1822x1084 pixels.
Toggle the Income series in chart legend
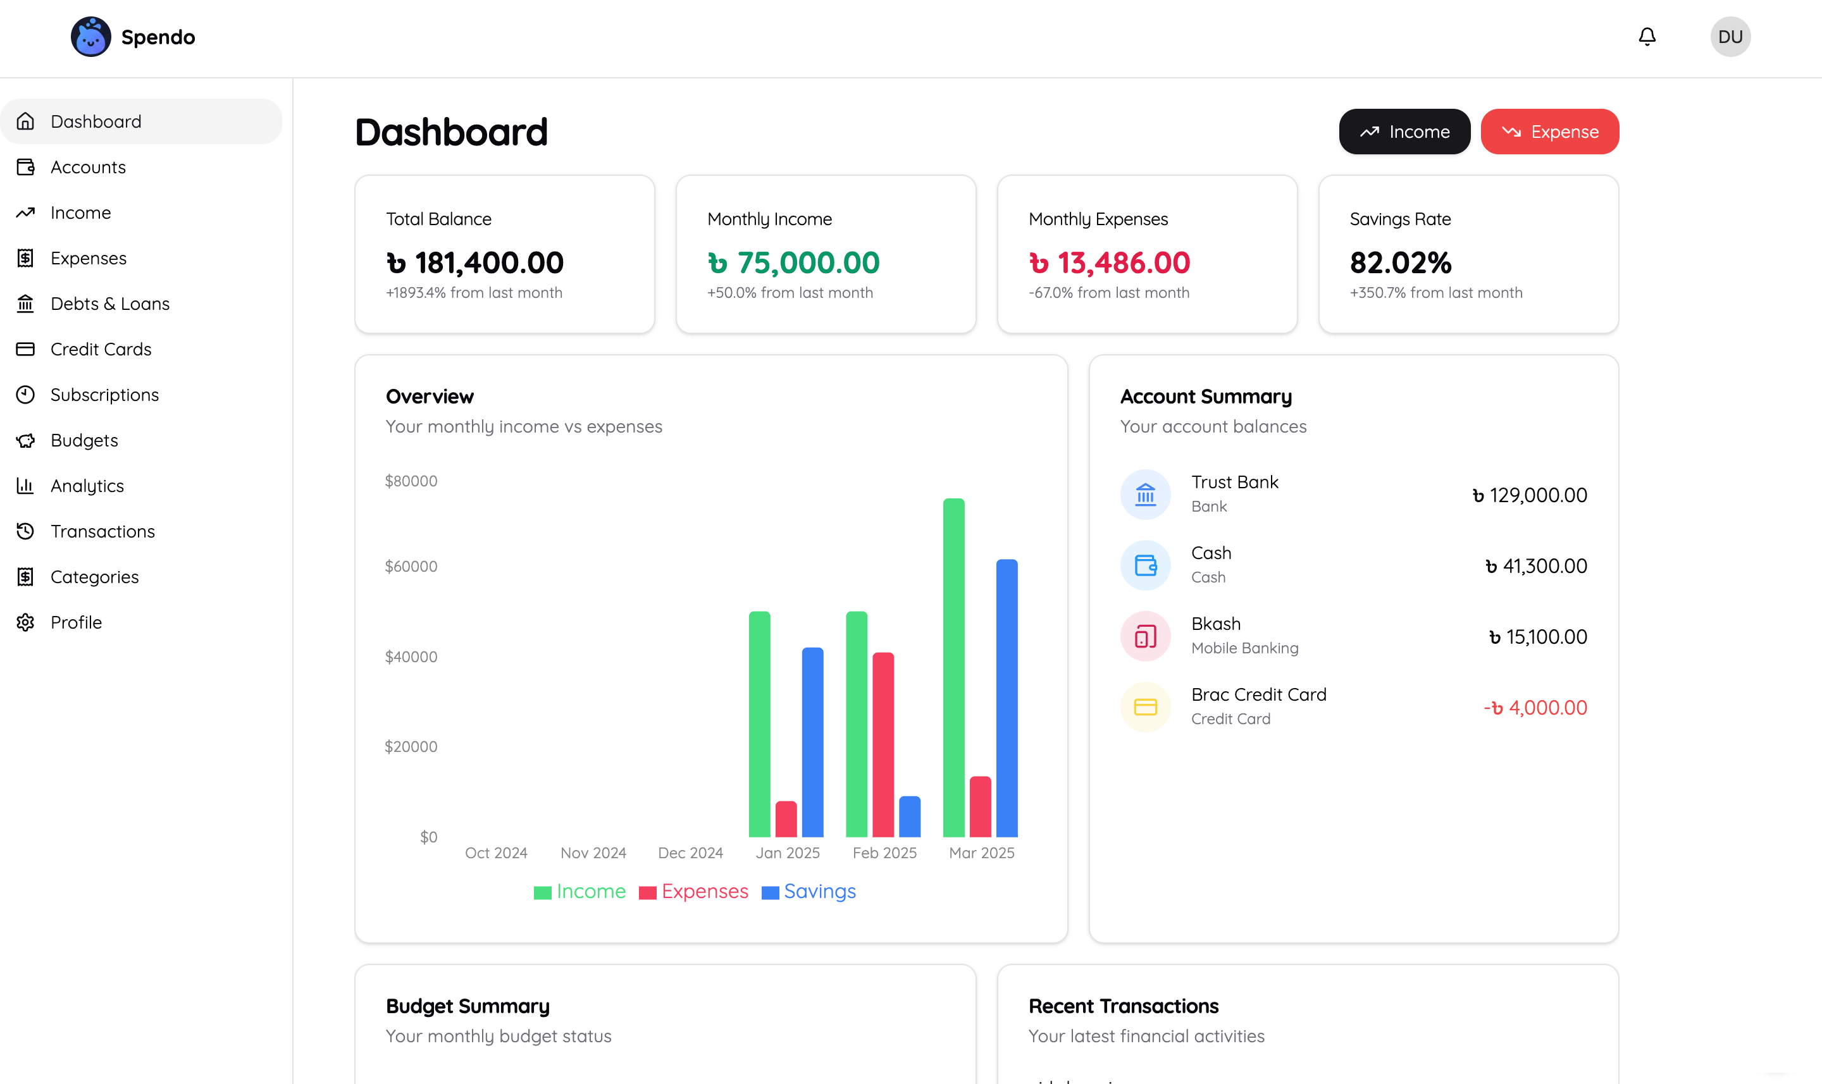click(579, 891)
